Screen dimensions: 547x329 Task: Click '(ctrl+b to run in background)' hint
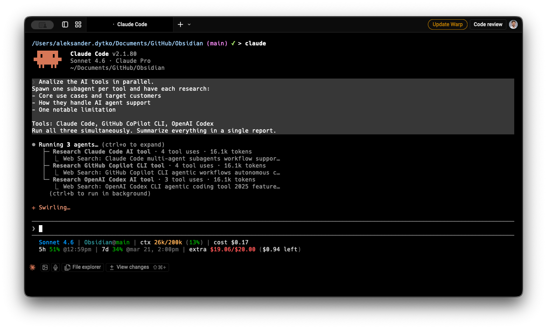click(x=100, y=193)
